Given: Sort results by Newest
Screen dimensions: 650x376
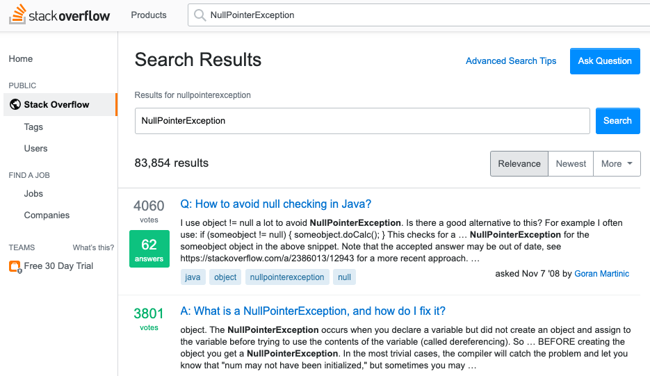Looking at the screenshot, I should point(571,164).
